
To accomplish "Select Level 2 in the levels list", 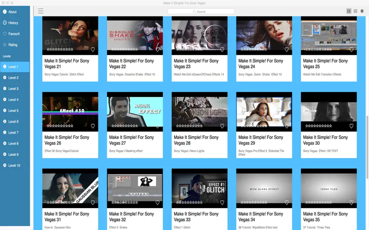I will [x=15, y=78].
